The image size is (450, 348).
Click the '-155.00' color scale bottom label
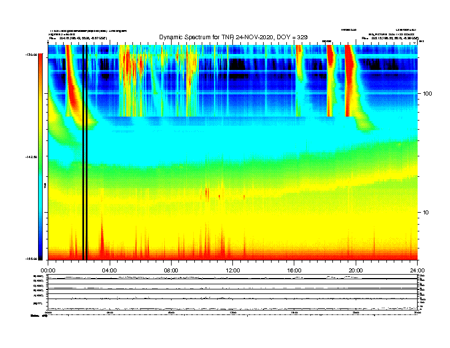pyautogui.click(x=31, y=259)
